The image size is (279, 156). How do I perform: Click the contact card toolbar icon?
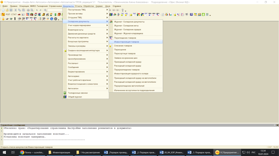(23, 14)
